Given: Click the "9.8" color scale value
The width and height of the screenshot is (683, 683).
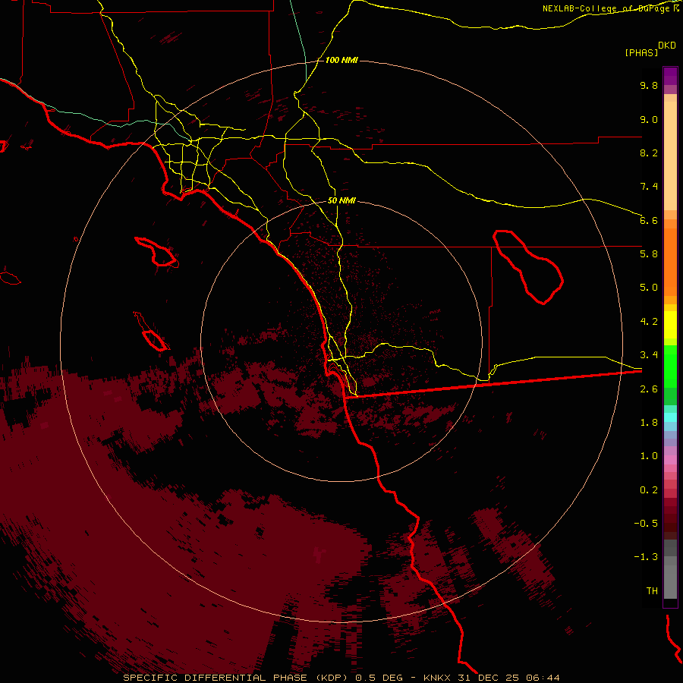Looking at the screenshot, I should [x=649, y=85].
